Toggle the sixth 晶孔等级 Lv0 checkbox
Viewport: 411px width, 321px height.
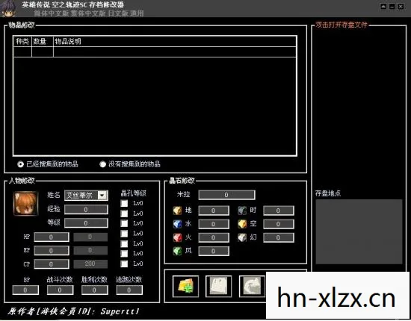[124, 254]
